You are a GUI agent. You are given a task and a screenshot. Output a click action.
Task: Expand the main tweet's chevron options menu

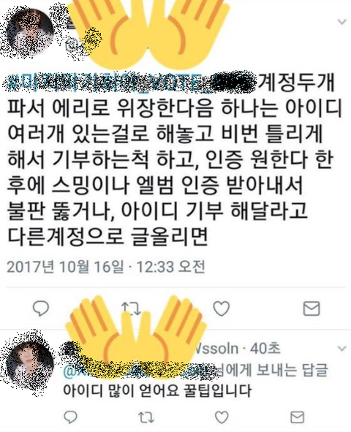pos(341,22)
